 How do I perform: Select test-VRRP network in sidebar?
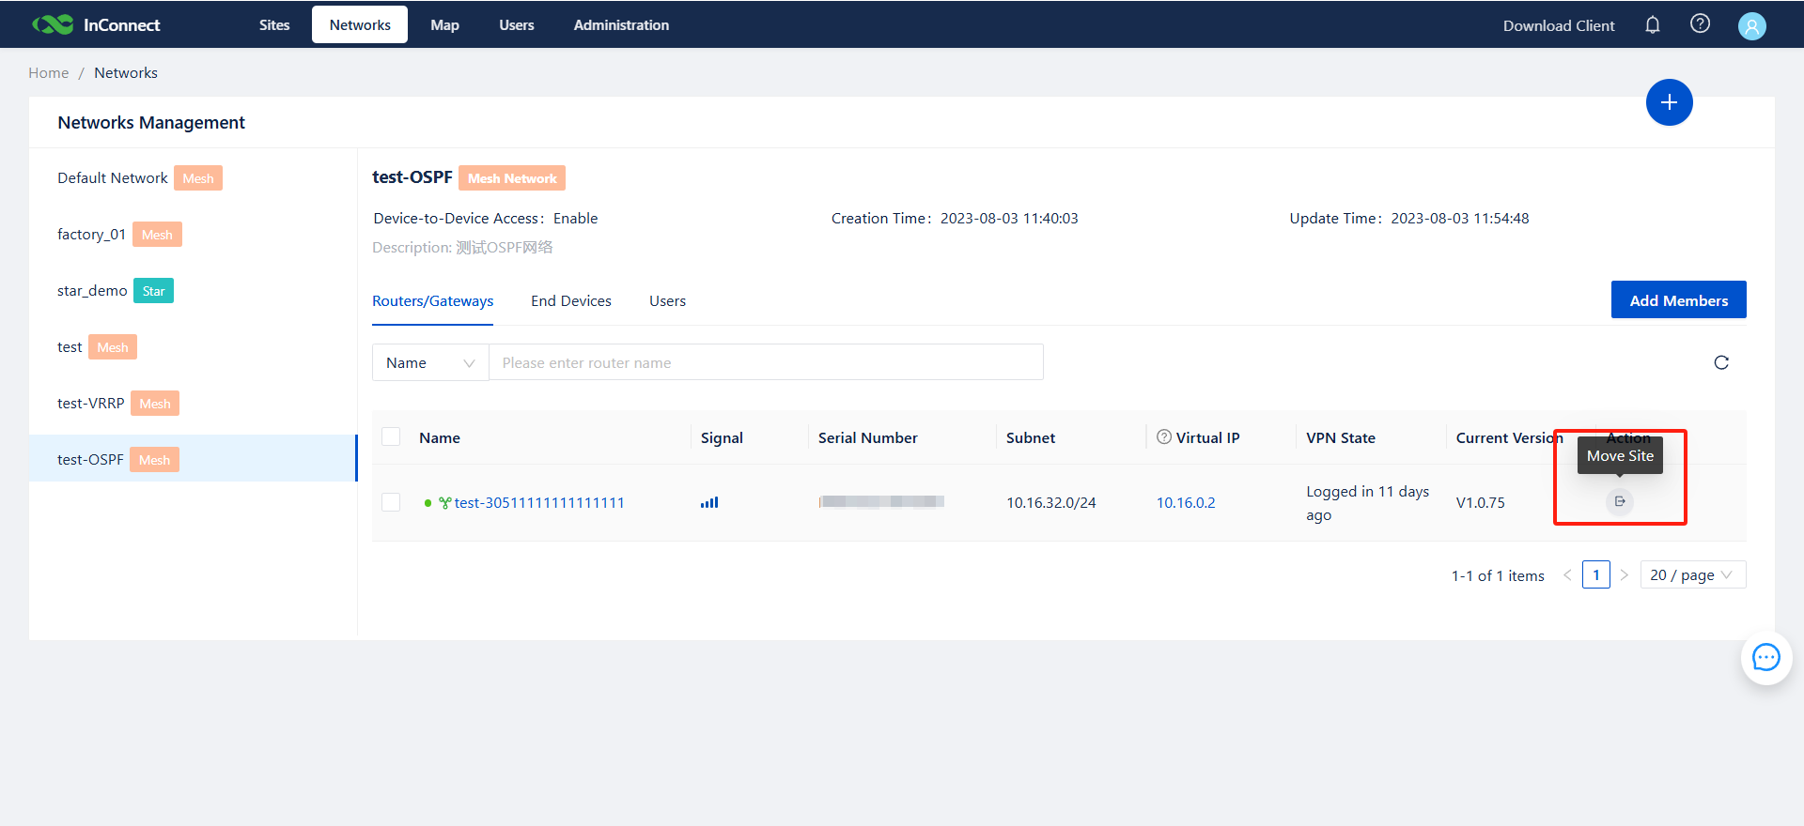91,404
